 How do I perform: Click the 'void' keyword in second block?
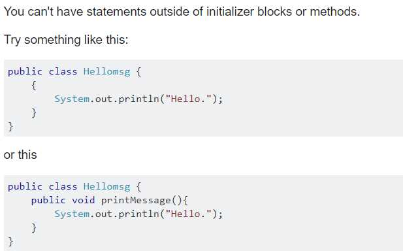click(x=83, y=200)
